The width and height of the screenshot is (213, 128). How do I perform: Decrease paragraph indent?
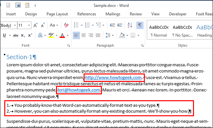click(x=112, y=25)
